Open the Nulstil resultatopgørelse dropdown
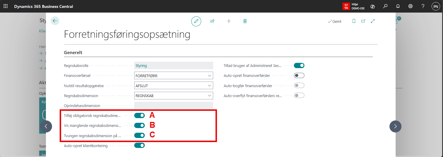Image resolution: width=443 pixels, height=157 pixels. [209, 86]
